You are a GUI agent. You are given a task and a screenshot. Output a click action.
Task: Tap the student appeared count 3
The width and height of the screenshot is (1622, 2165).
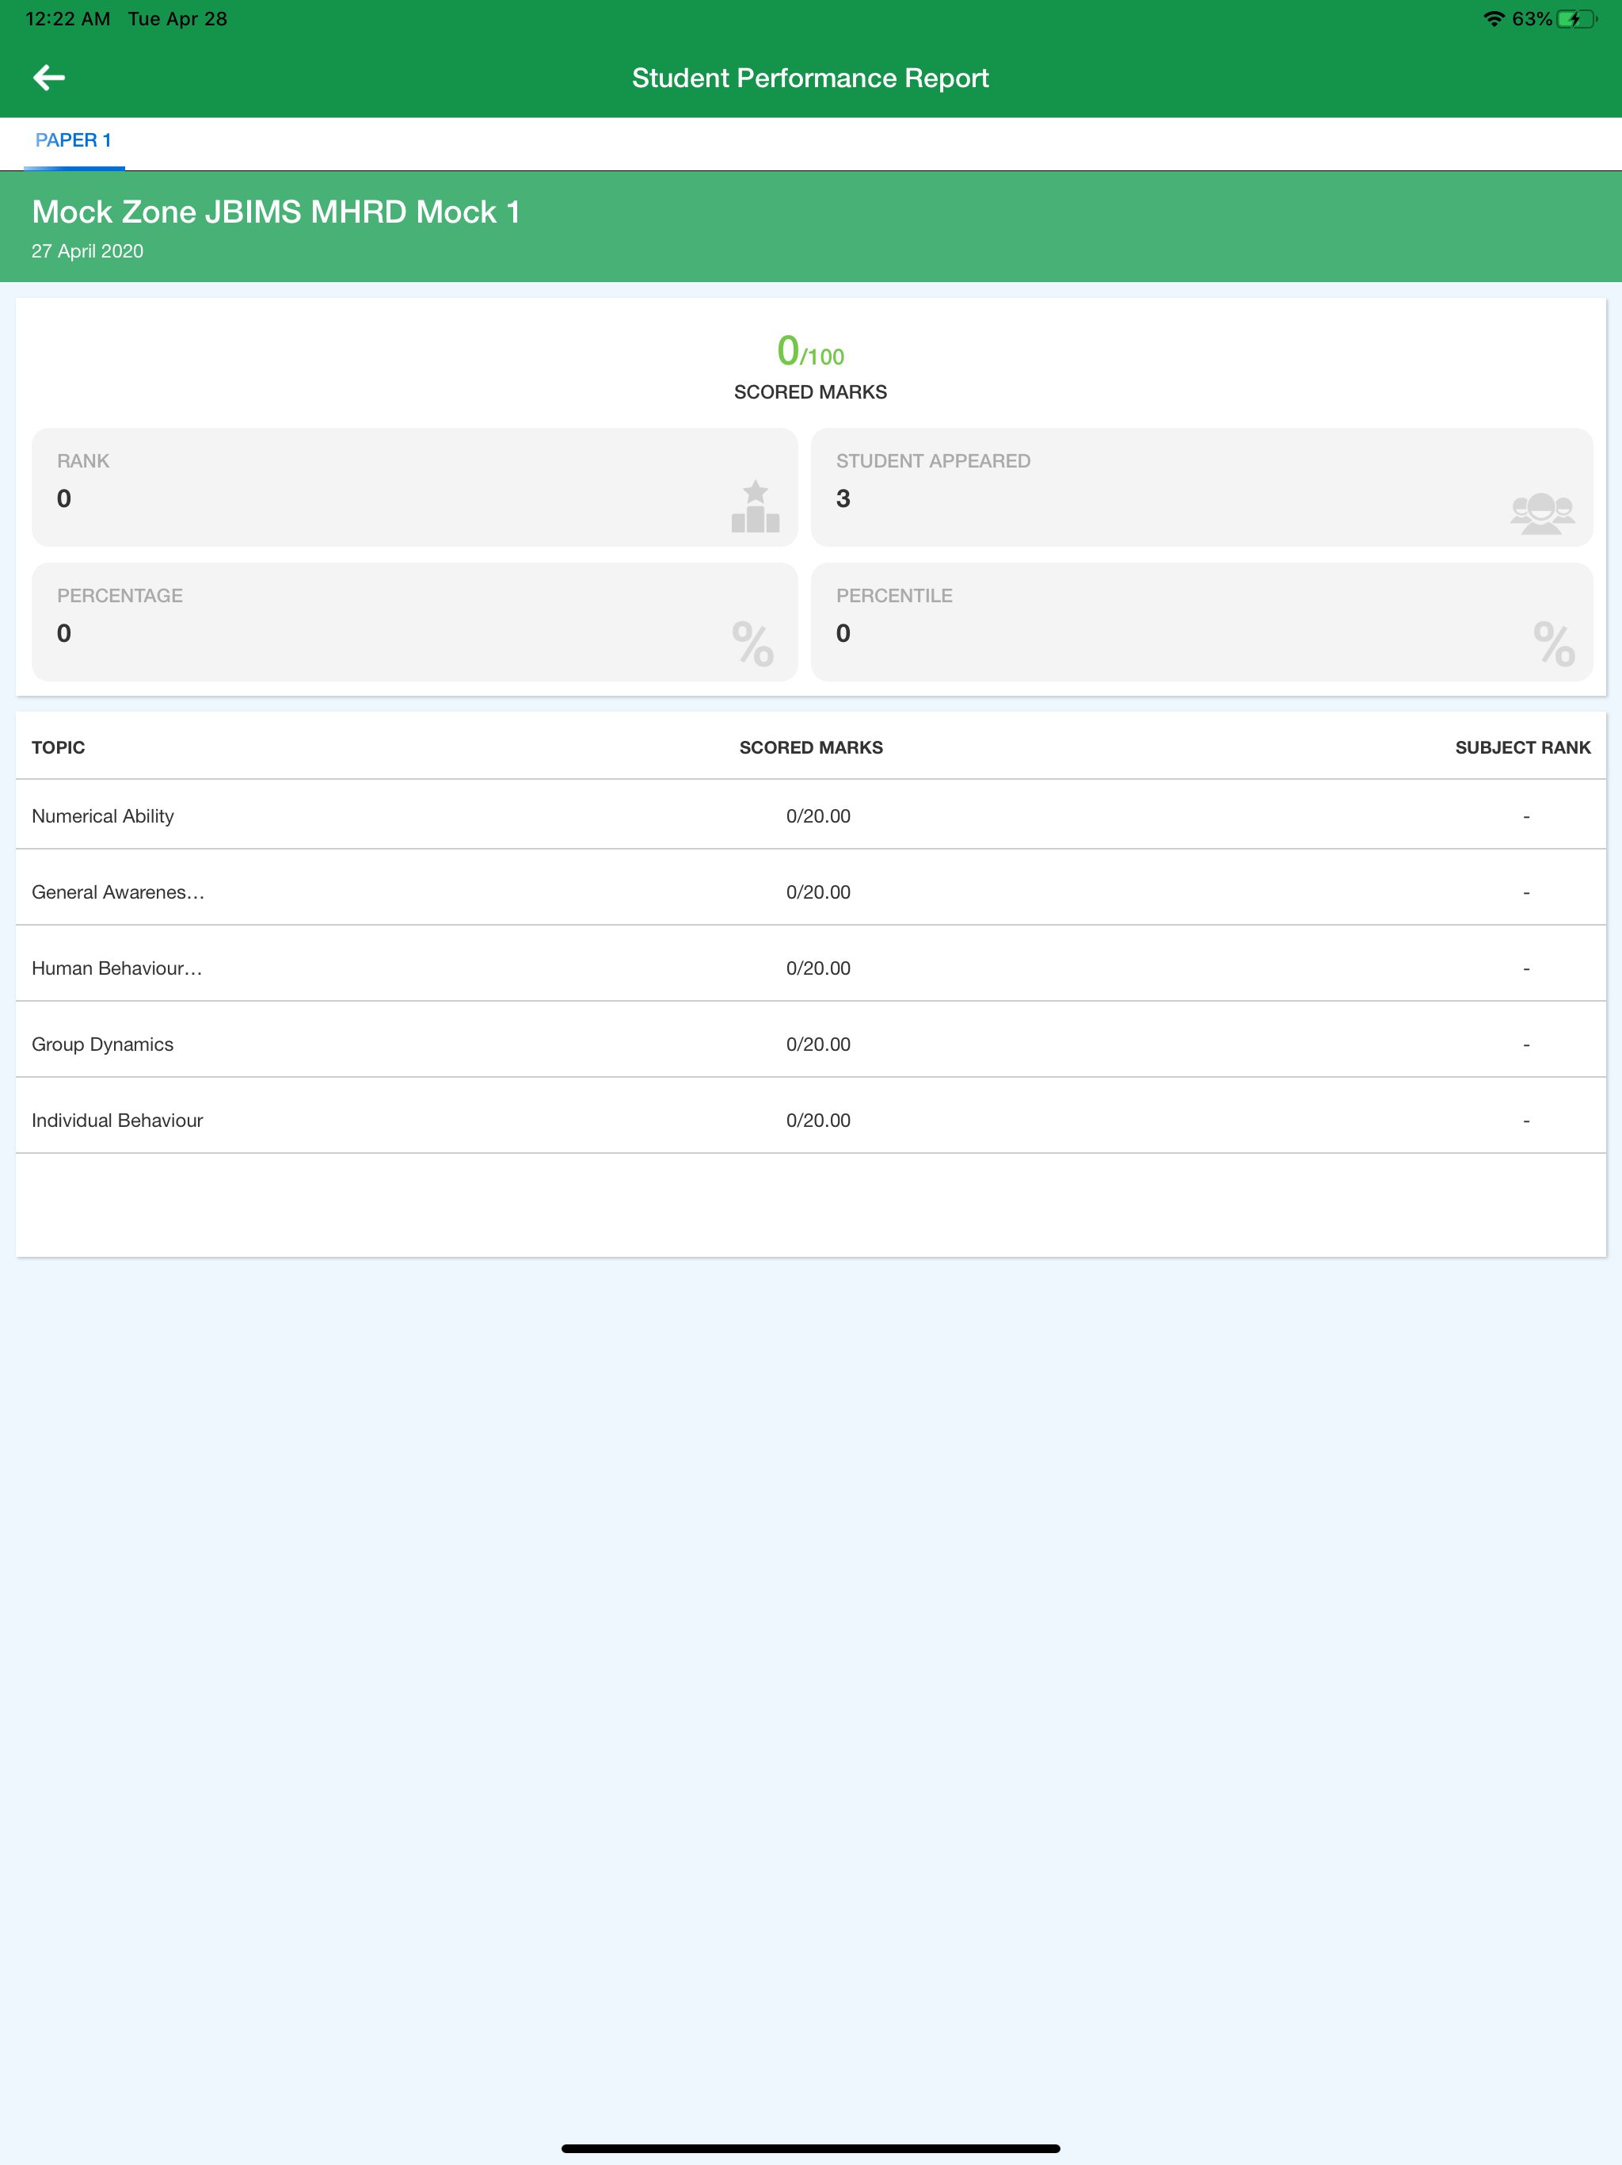843,499
